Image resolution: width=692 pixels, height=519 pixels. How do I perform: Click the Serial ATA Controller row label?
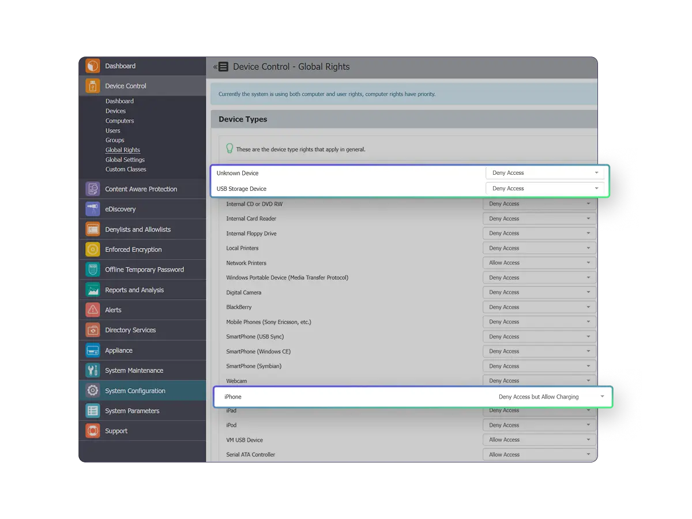251,454
